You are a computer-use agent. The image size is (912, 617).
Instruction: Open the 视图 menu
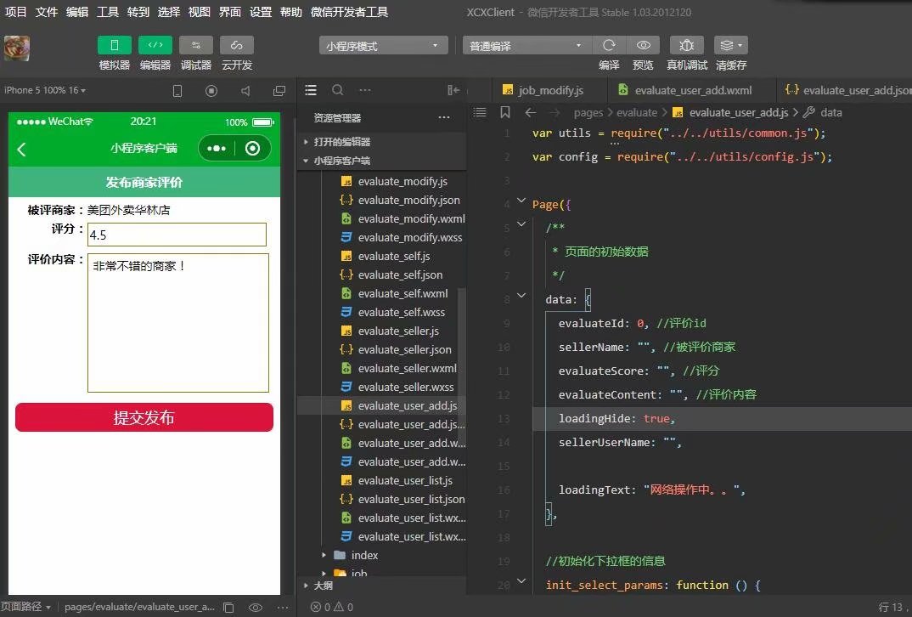199,12
